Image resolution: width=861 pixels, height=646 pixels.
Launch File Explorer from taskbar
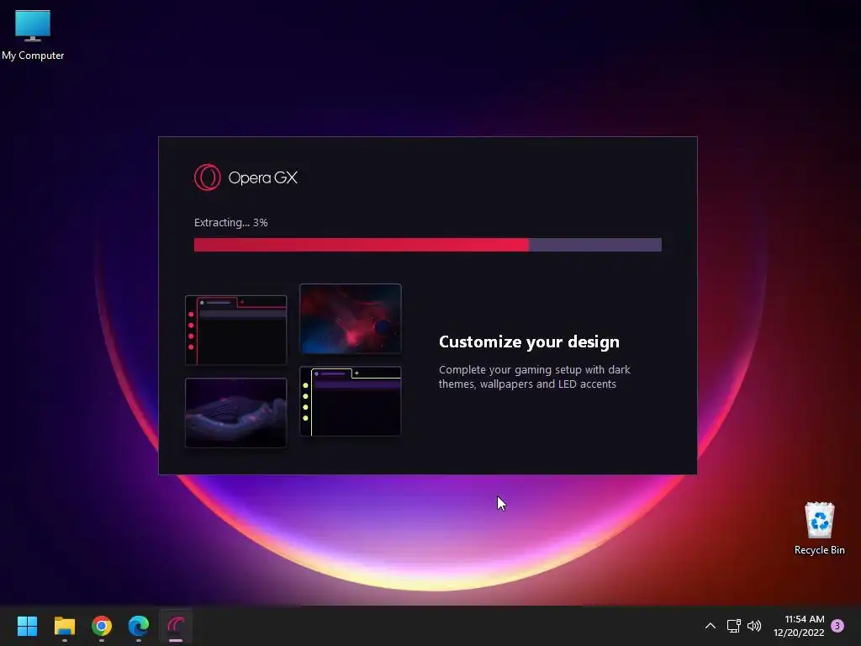click(64, 626)
